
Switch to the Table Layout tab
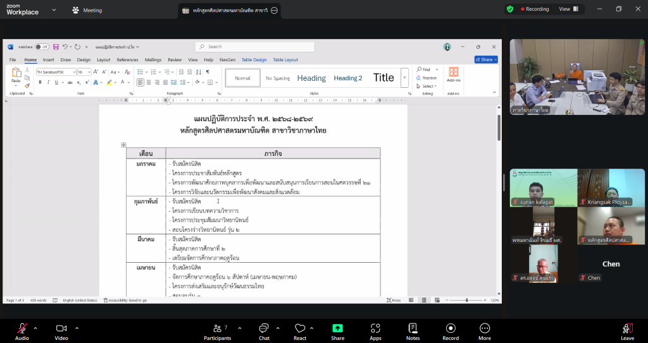285,60
